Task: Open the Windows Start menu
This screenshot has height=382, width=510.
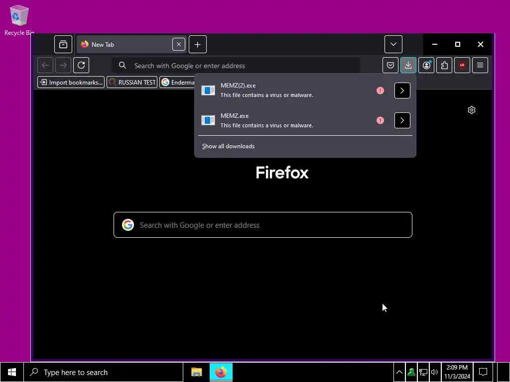Action: [12, 372]
